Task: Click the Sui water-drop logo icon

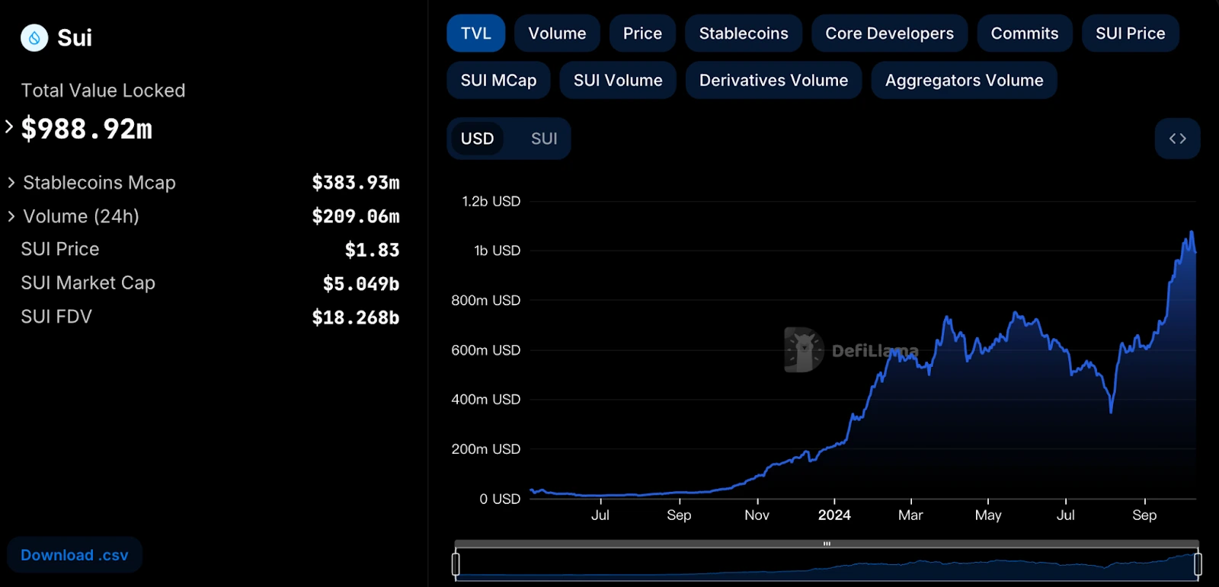Action: pyautogui.click(x=34, y=37)
